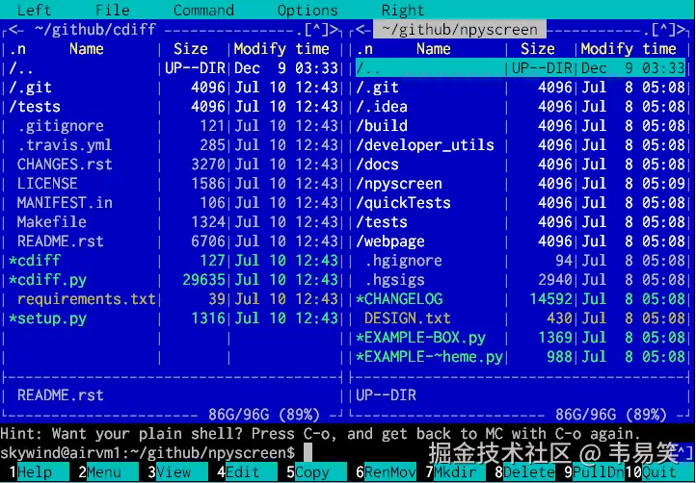Open the Command menu

[x=203, y=10]
